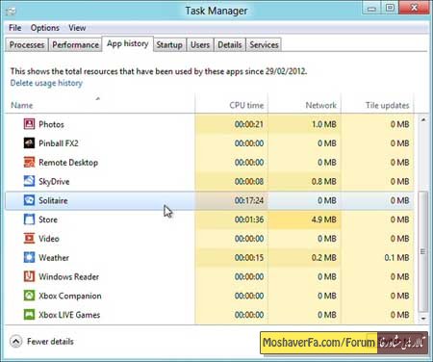
Task: Minimize the Task Manager window
Action: (371, 8)
